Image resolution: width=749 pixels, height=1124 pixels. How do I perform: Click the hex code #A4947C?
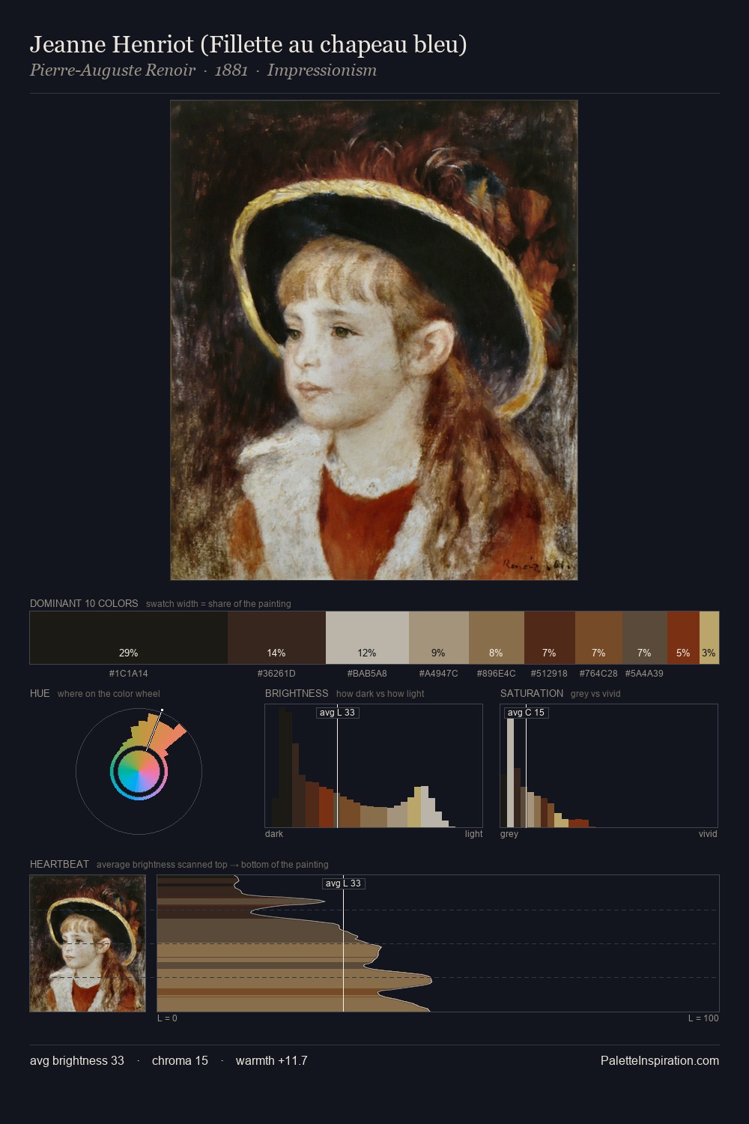[439, 674]
